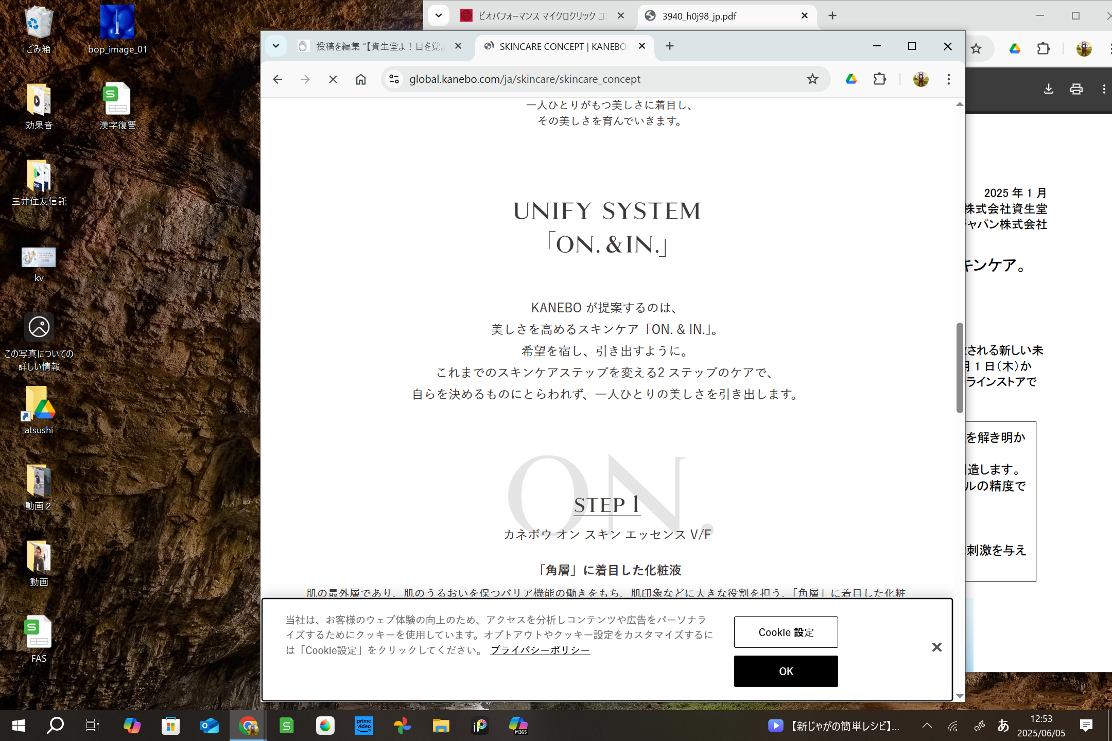The height and width of the screenshot is (741, 1112).
Task: Open File Explorer from taskbar
Action: pos(441,726)
